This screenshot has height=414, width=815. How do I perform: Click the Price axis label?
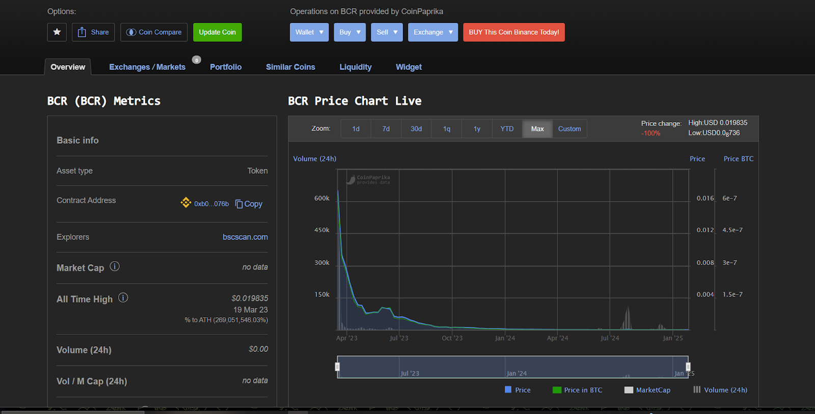pos(697,159)
